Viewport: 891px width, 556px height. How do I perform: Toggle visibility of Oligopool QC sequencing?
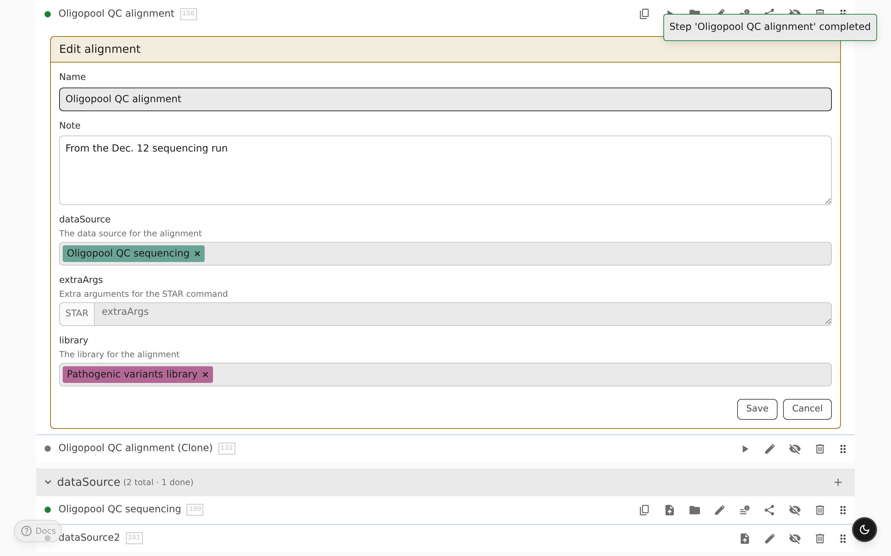(x=795, y=510)
